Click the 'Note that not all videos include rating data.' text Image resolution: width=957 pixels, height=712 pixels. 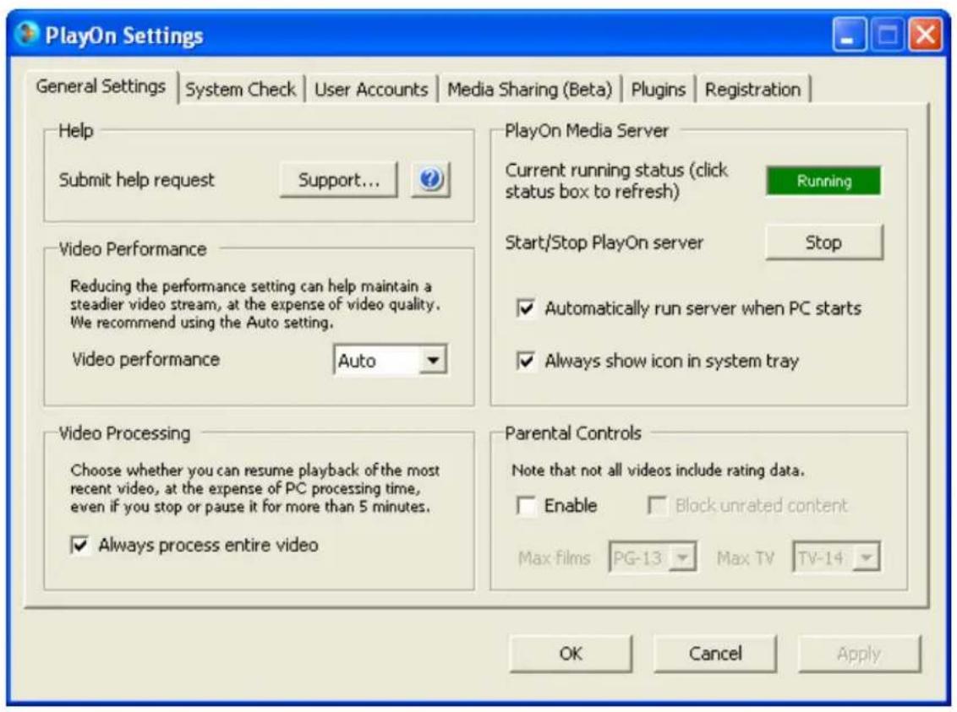coord(658,470)
